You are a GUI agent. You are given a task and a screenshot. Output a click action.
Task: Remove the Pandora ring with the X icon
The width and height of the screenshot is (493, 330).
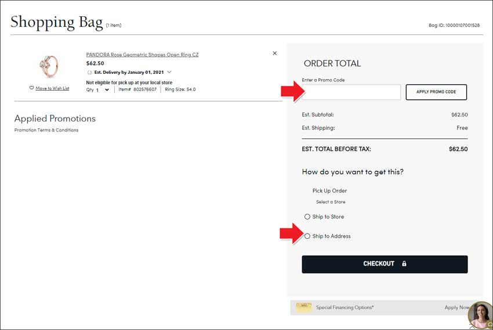[x=274, y=53]
